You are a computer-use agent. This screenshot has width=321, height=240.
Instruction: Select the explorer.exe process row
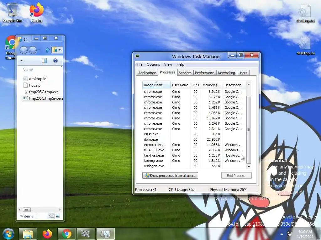pos(194,145)
